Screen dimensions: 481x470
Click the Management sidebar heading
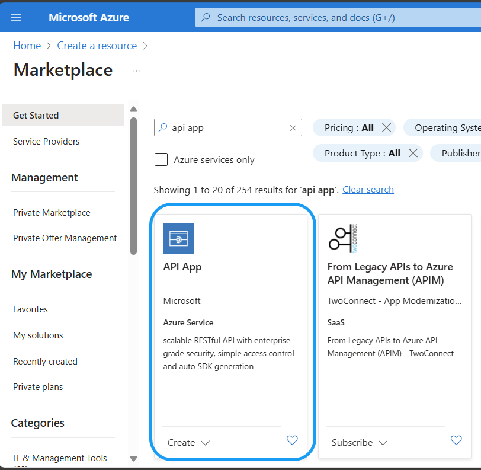pos(44,177)
